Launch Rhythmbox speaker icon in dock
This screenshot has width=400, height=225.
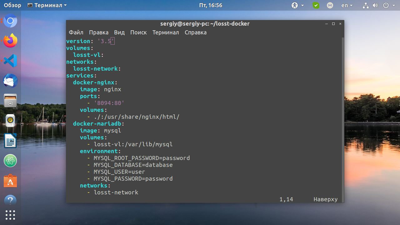[x=10, y=121]
